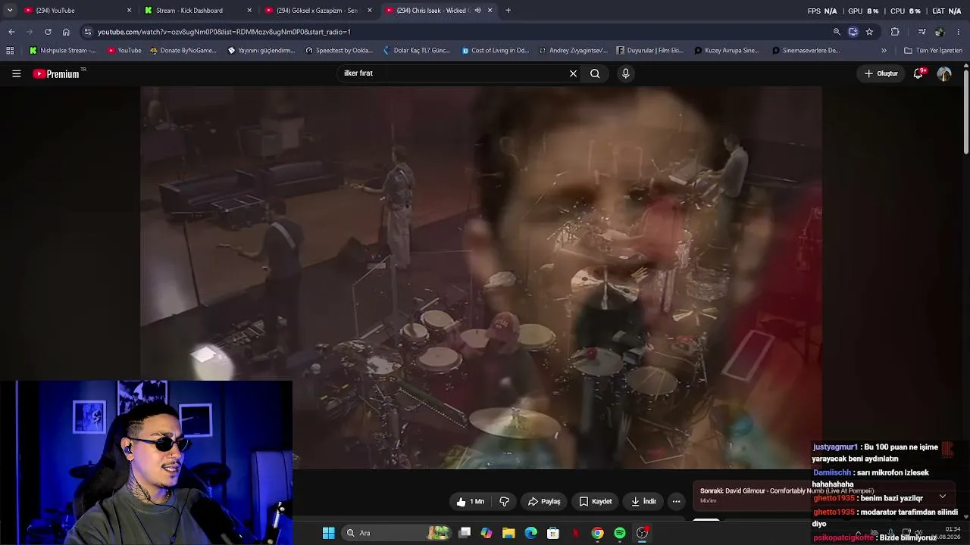Open YouTube notifications bell
The height and width of the screenshot is (545, 970).
point(918,73)
